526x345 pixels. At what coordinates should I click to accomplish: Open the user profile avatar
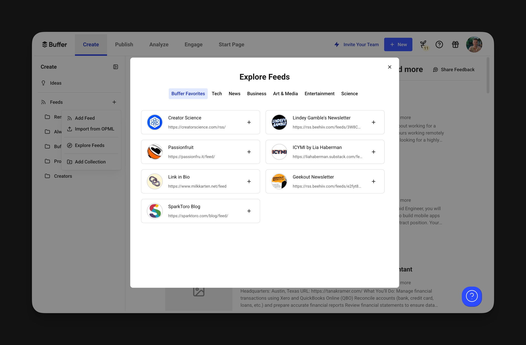point(474,44)
